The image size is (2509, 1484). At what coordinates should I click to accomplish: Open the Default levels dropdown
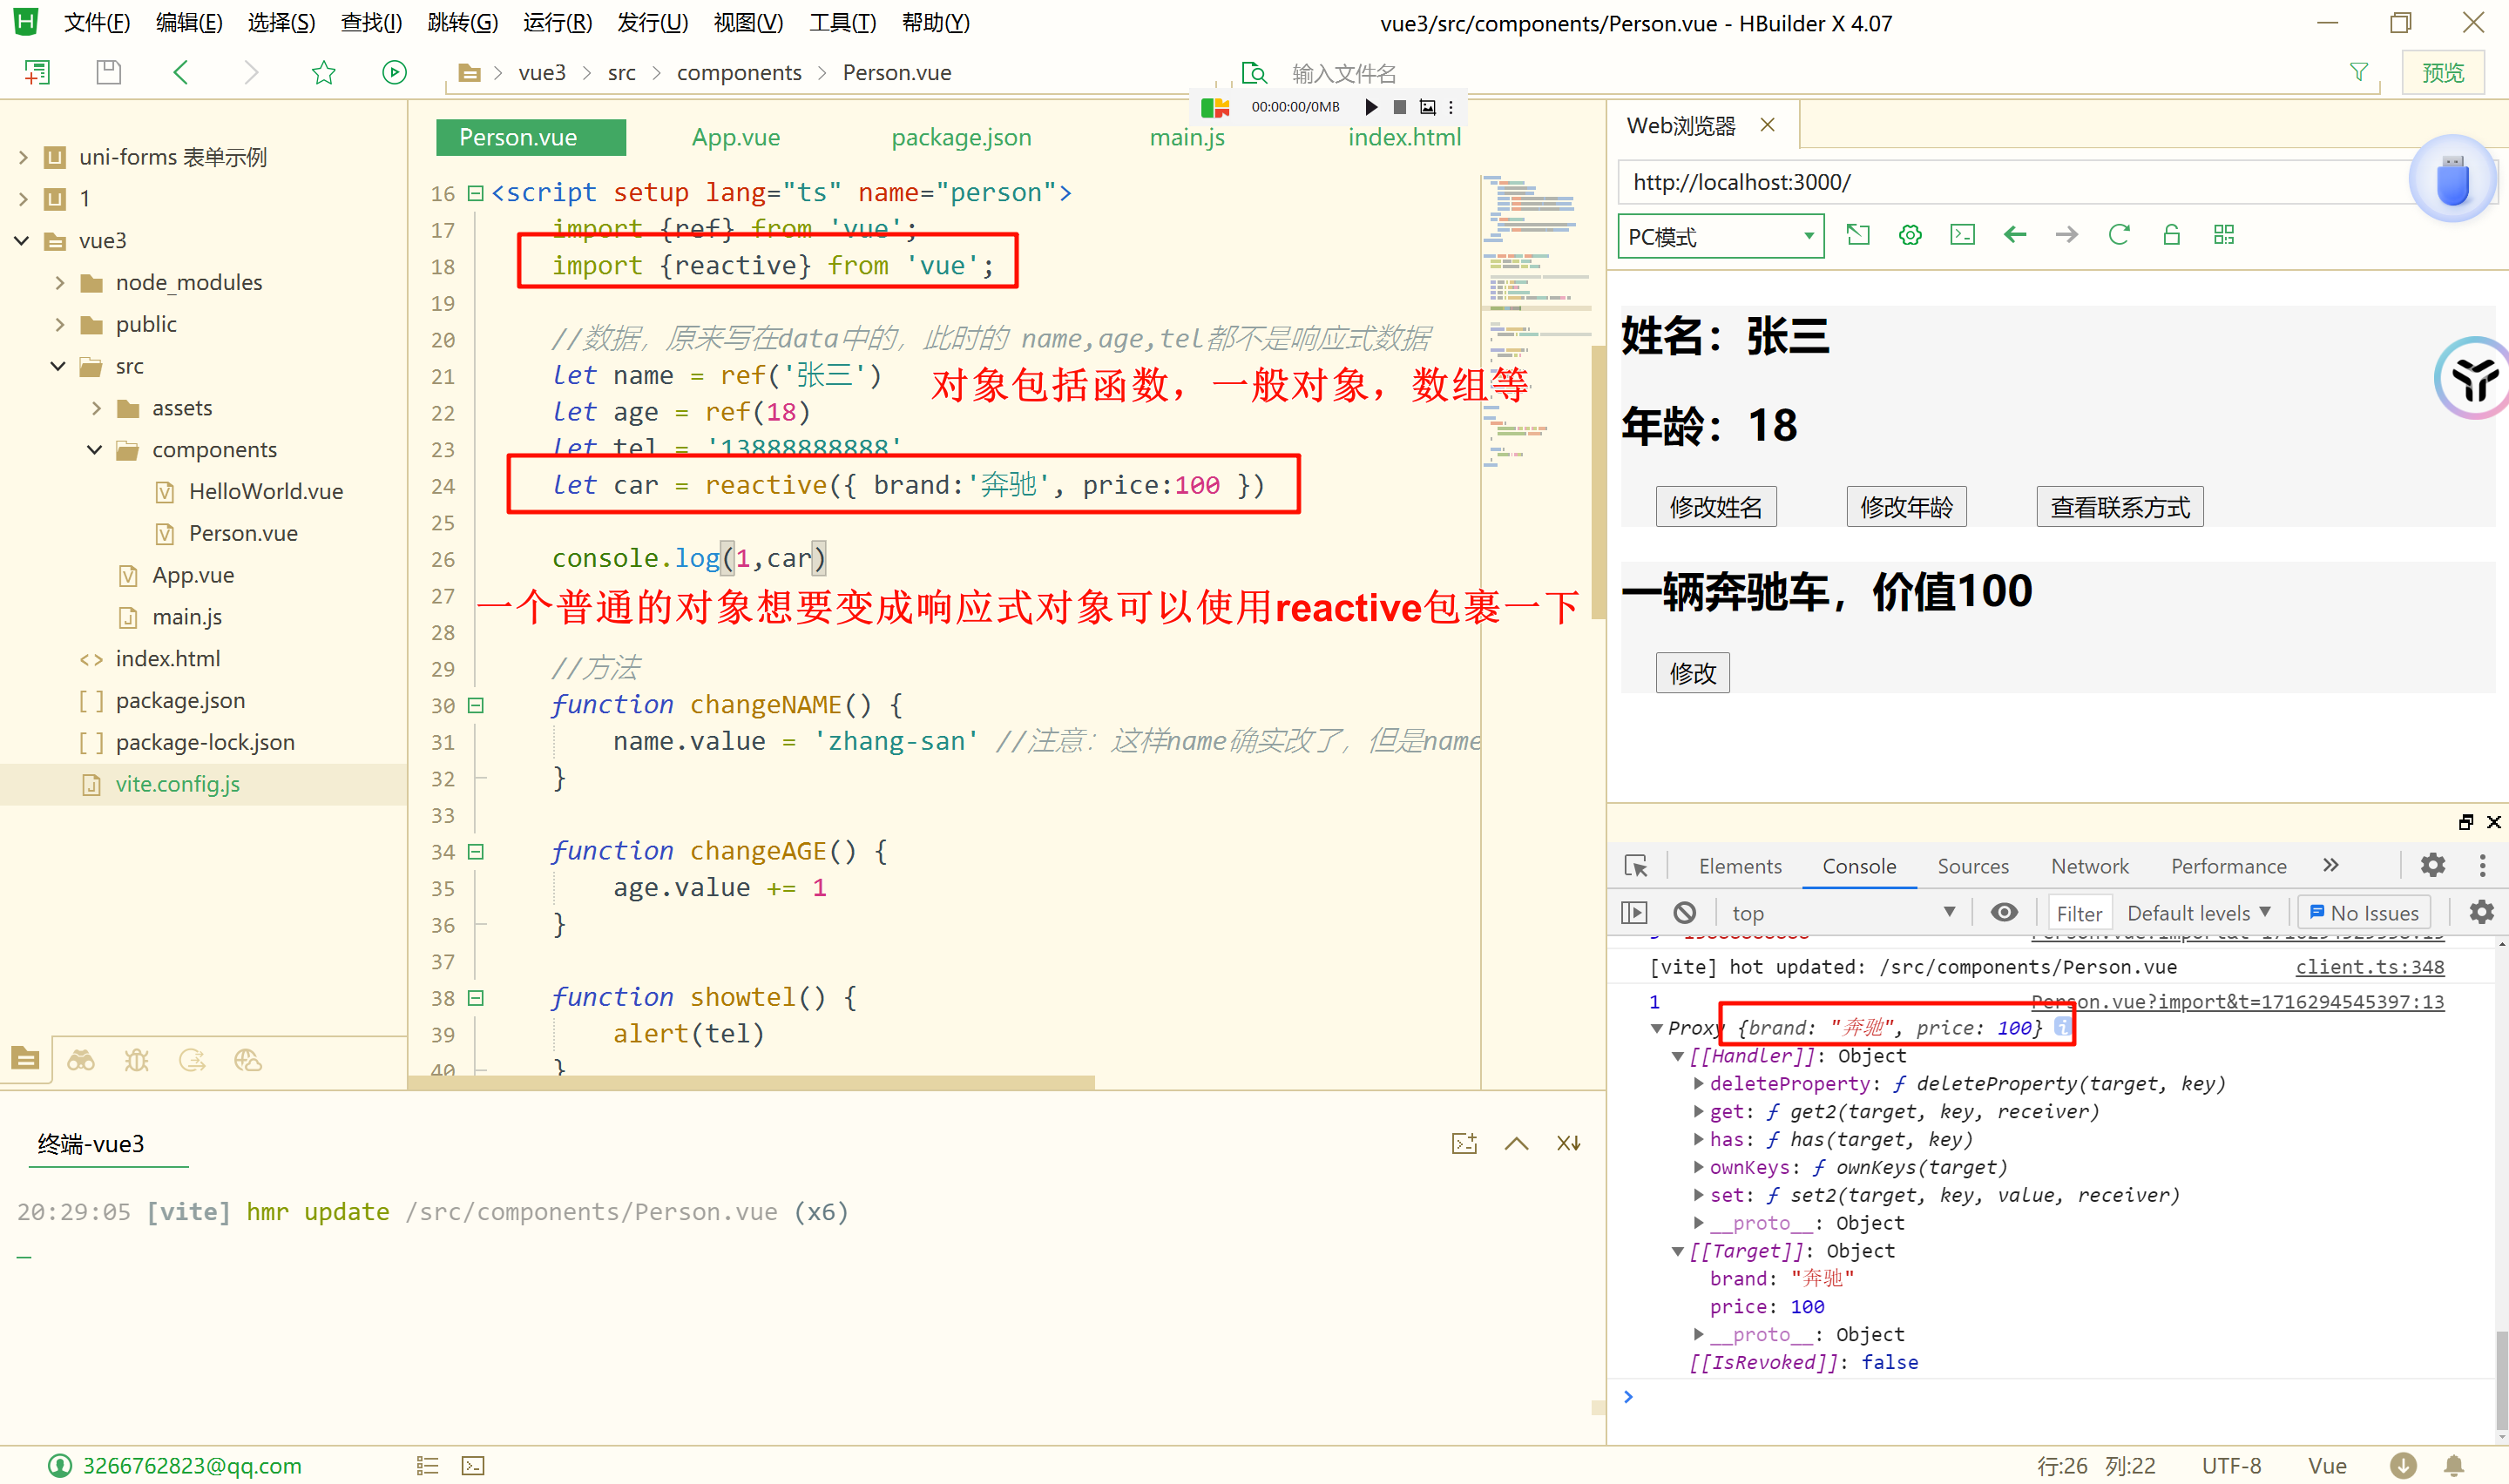[x=2198, y=912]
